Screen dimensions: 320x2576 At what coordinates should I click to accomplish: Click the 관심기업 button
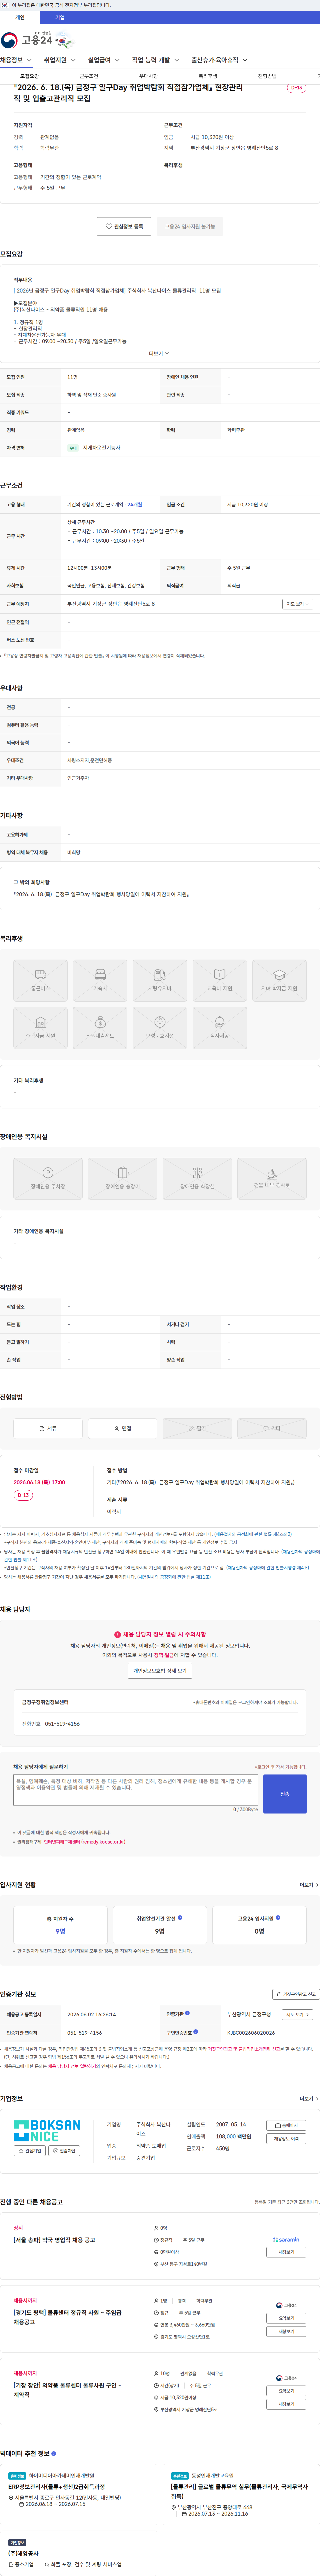(x=30, y=2151)
